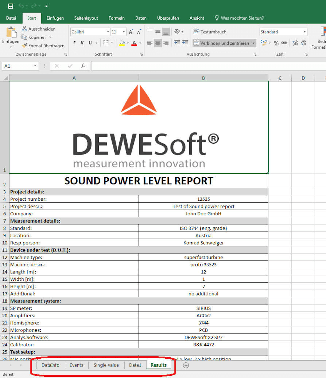Switch to Ansicht ribbon tab

pyautogui.click(x=197, y=18)
